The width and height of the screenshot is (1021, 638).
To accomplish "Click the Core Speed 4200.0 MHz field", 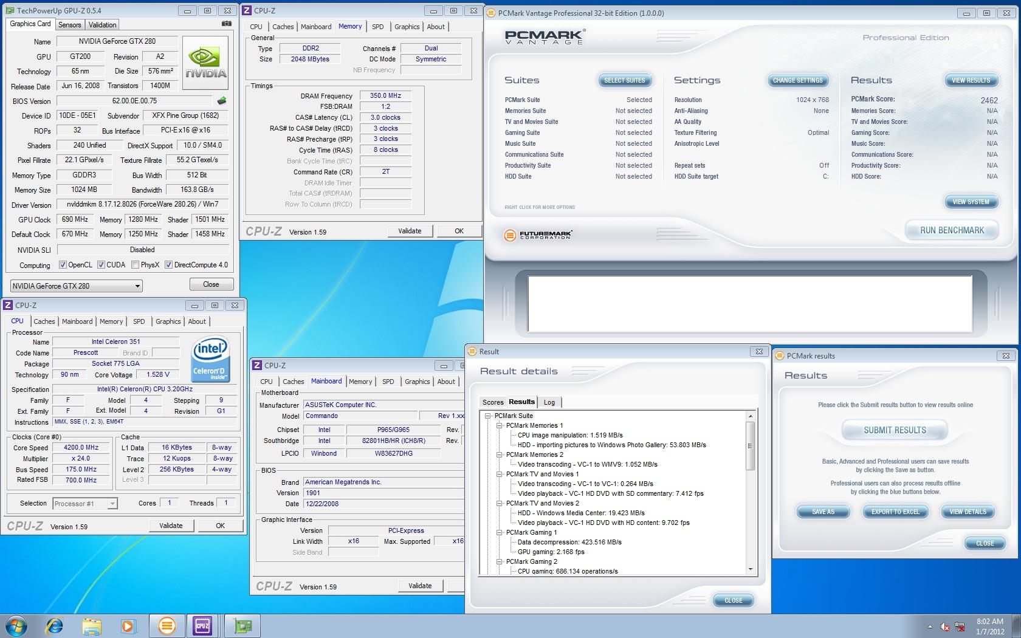I will 81,447.
